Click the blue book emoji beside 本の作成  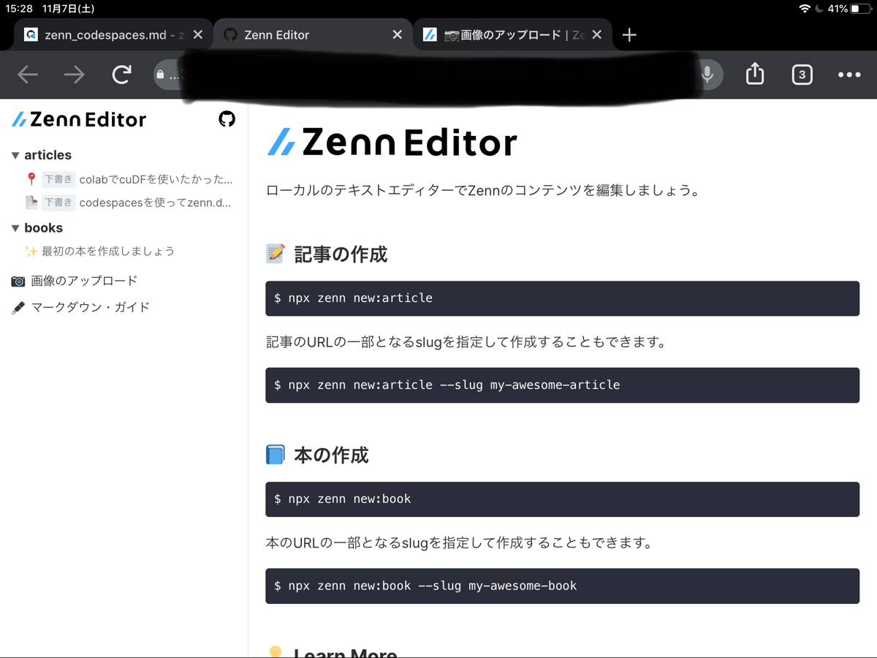[276, 455]
